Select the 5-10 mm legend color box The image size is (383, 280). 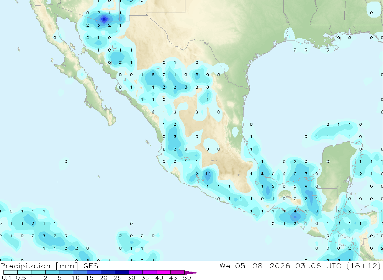click(x=66, y=272)
